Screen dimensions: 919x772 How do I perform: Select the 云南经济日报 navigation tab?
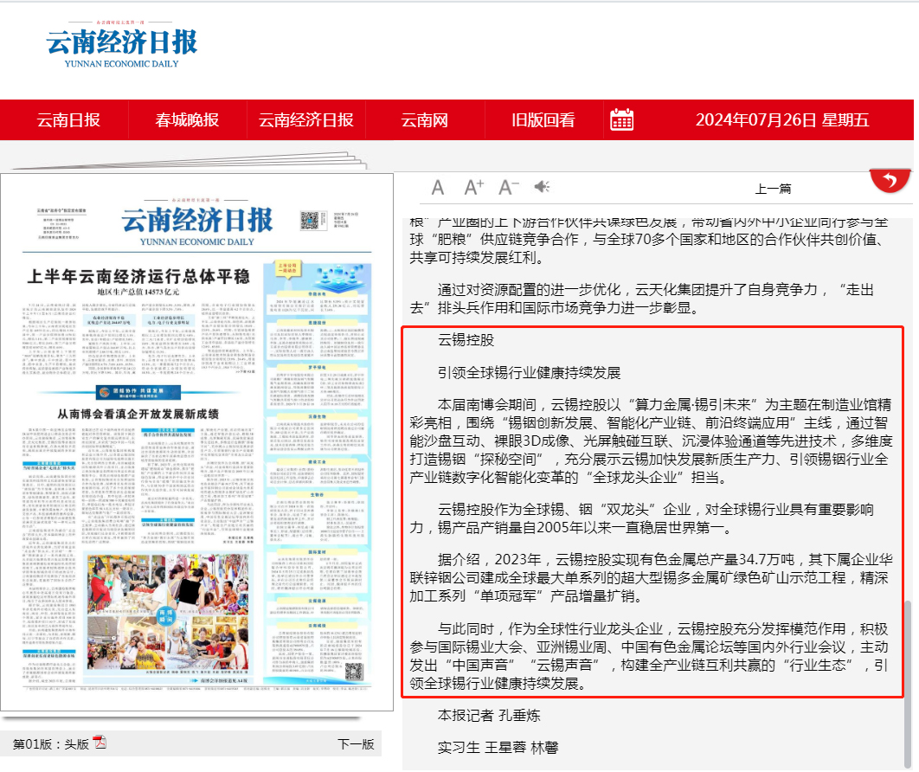click(x=306, y=120)
